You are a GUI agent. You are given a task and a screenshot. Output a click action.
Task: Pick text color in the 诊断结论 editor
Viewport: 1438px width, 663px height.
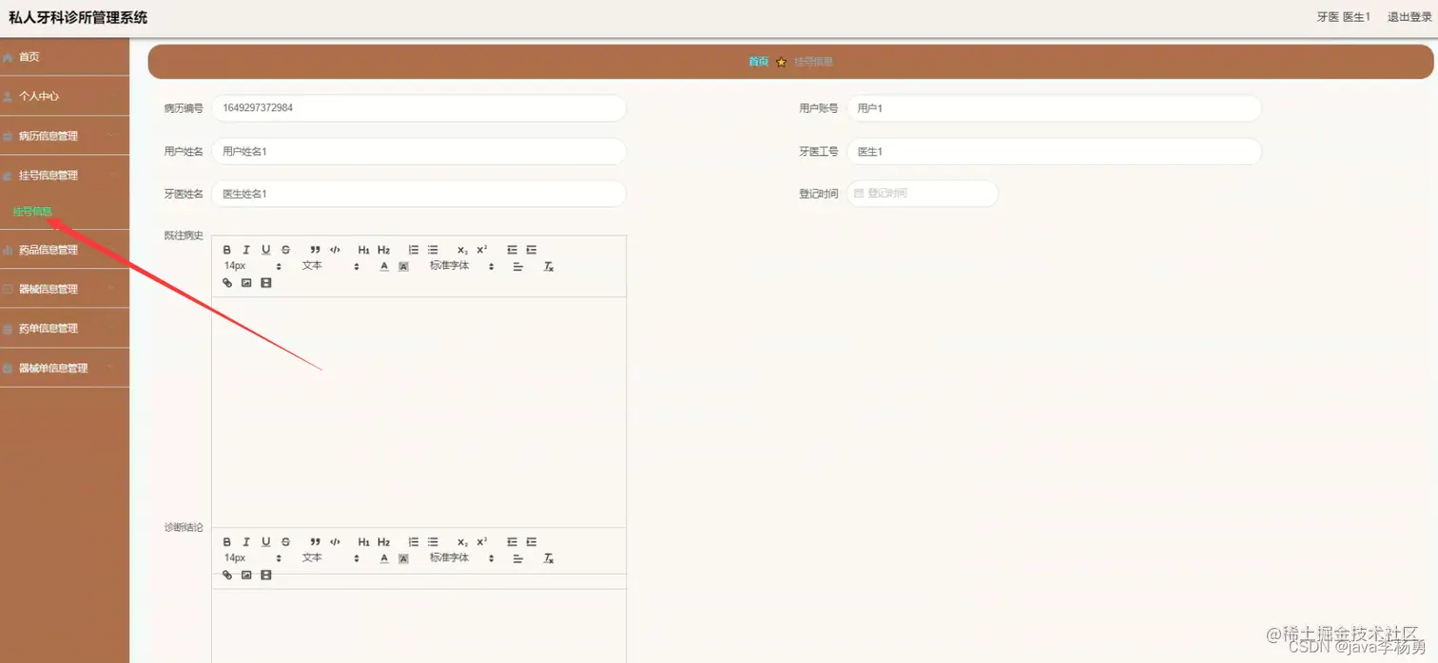384,559
